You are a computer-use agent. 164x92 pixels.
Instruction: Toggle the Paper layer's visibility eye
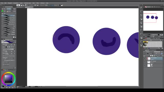pos(145,65)
